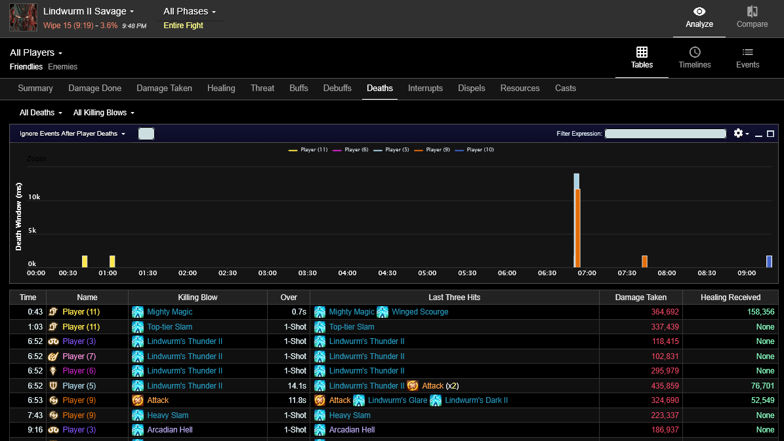Expand the All Killing Blows filter
This screenshot has width=784, height=441.
pyautogui.click(x=104, y=113)
